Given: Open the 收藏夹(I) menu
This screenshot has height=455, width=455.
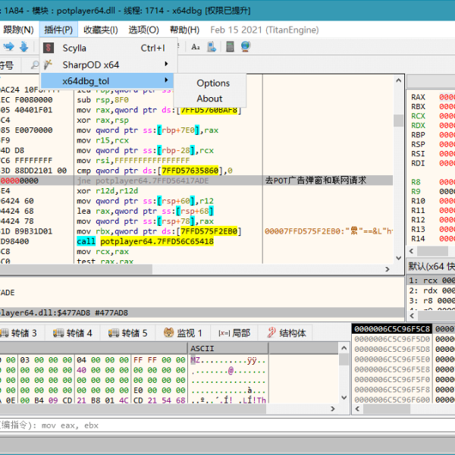Looking at the screenshot, I should (x=101, y=30).
